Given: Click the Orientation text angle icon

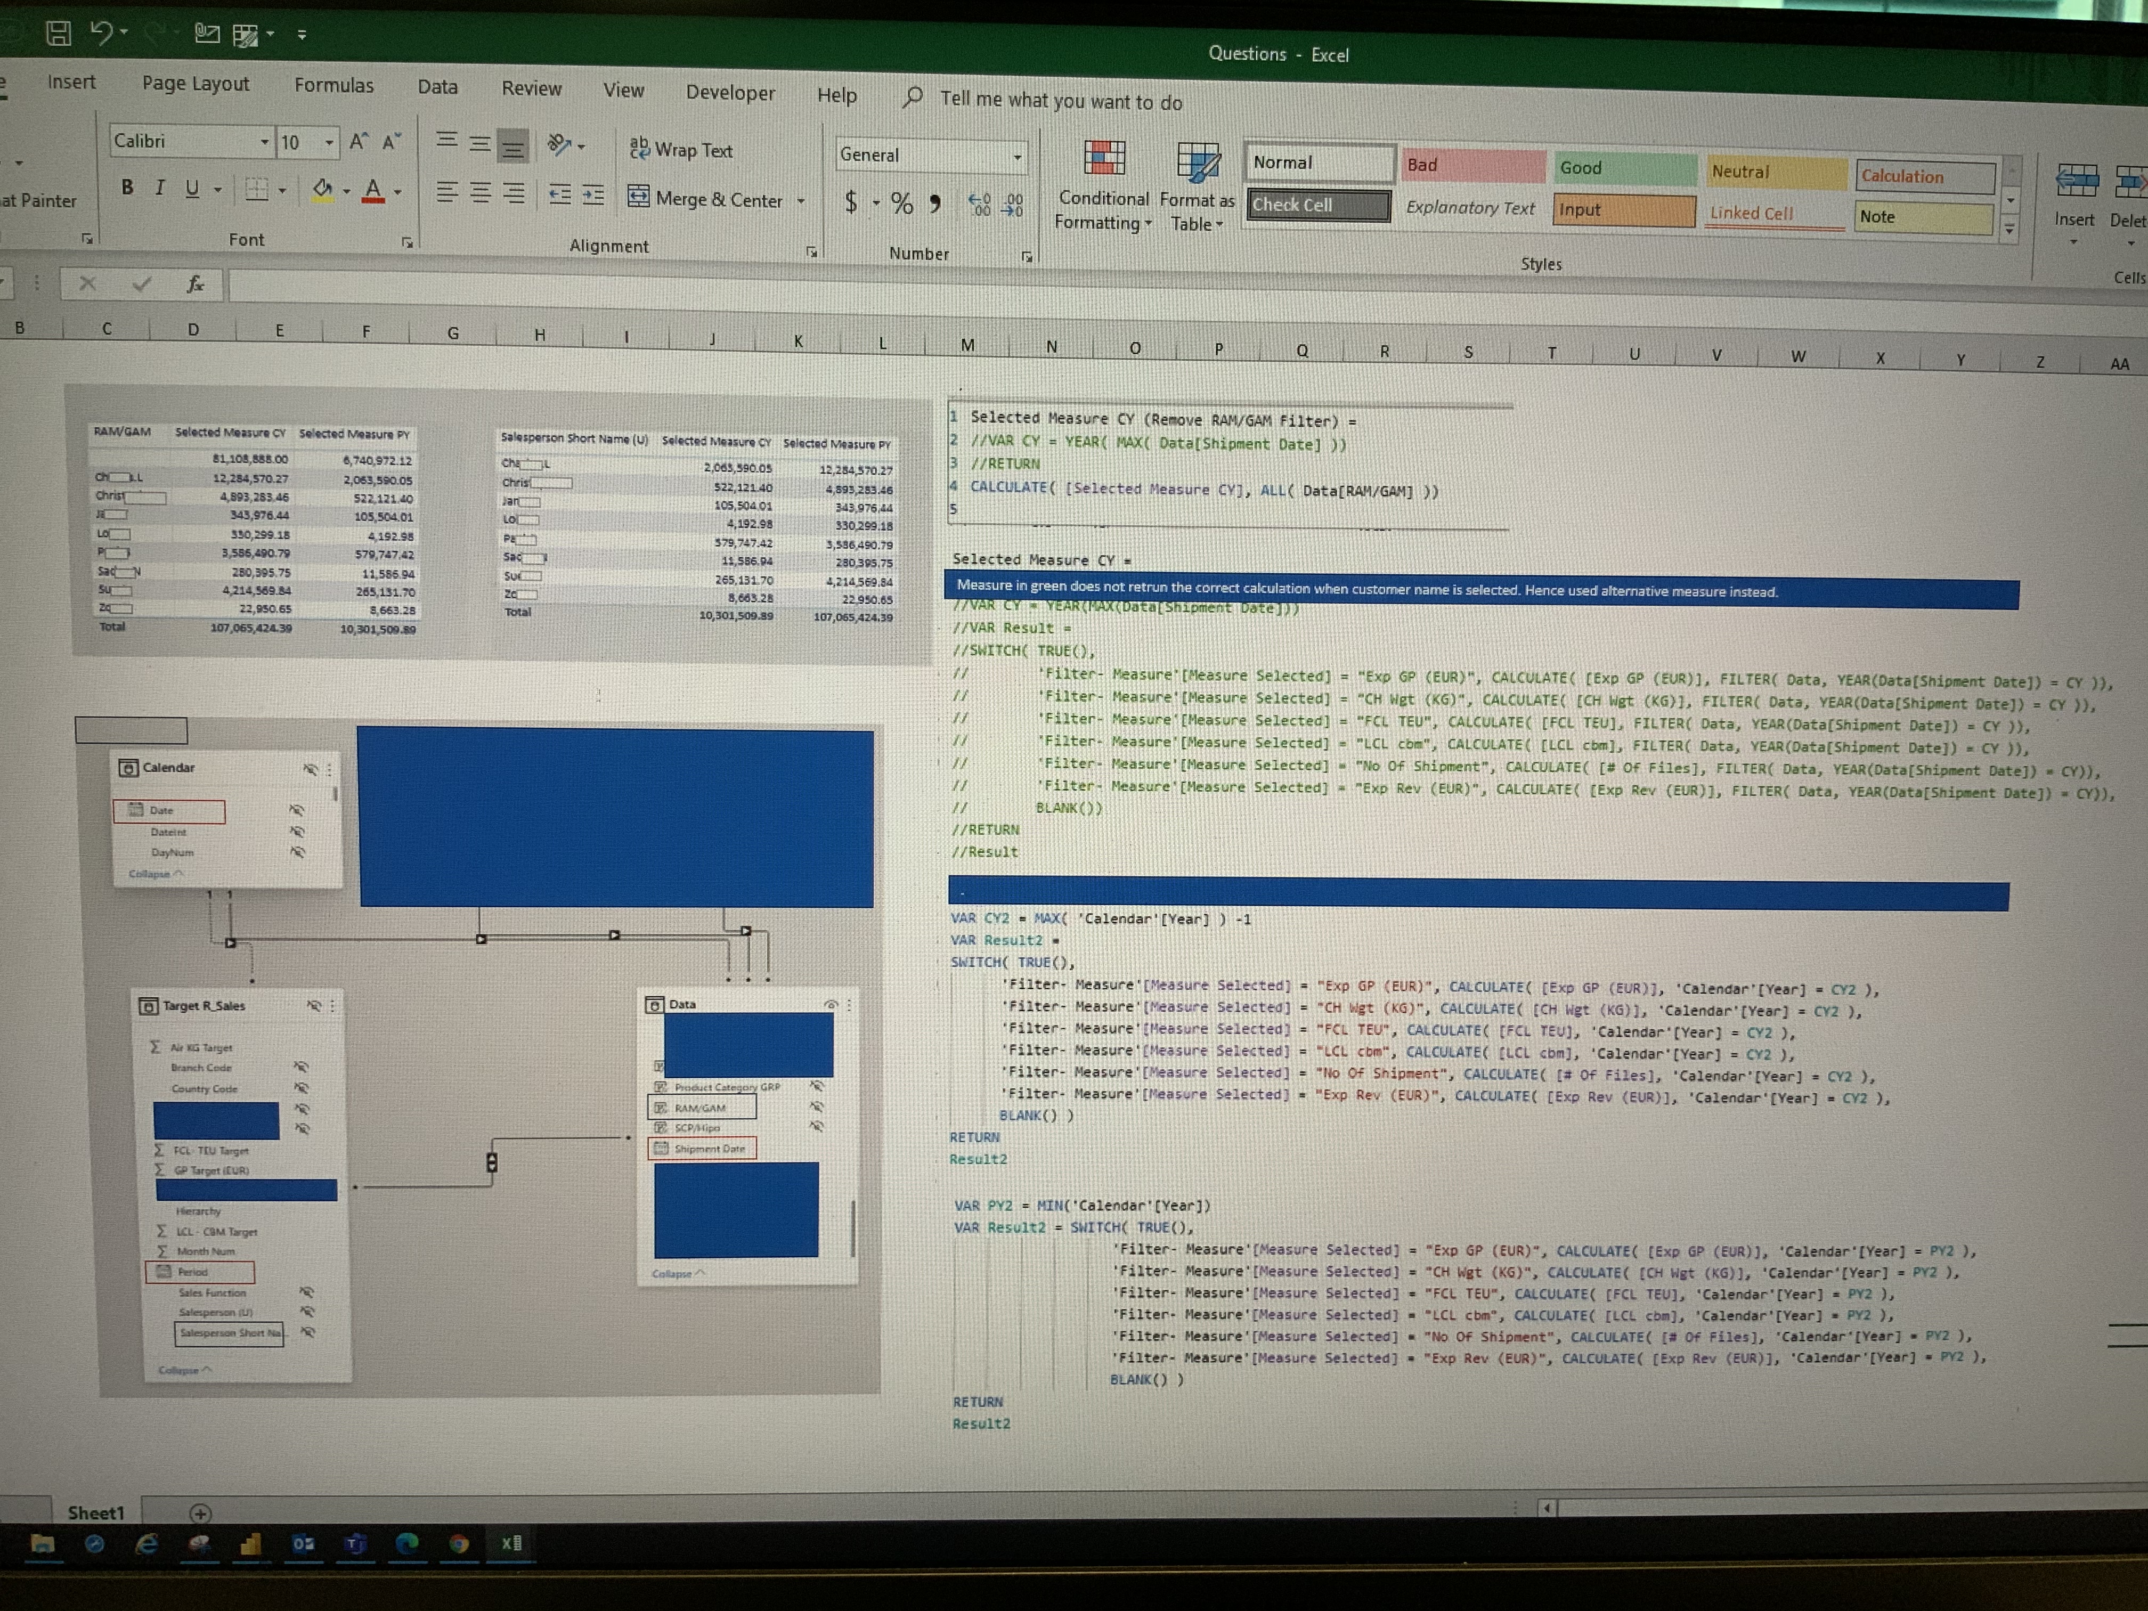Looking at the screenshot, I should pyautogui.click(x=559, y=145).
